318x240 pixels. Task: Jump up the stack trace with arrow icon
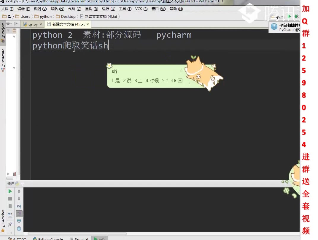point(19,191)
